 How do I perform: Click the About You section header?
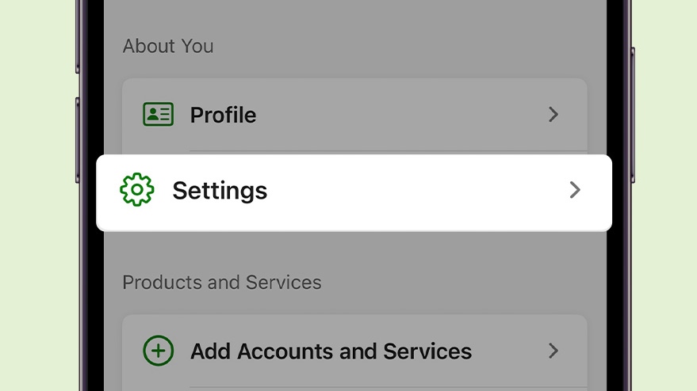point(168,46)
